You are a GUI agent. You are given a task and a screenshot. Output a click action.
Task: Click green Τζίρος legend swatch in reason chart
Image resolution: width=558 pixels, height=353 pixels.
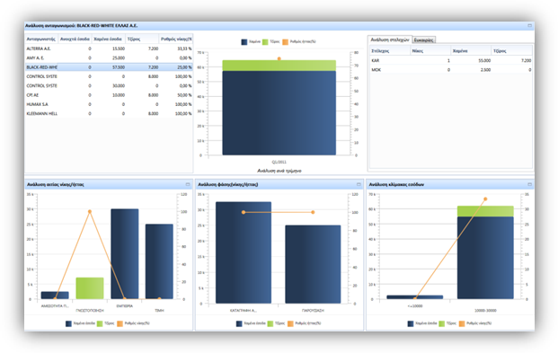pos(100,323)
